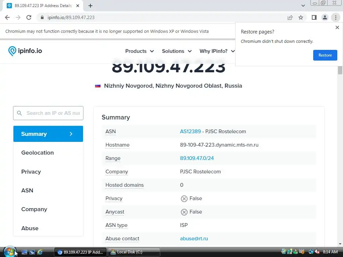This screenshot has width=343, height=257.
Task: Go back with the browser back arrow
Action: point(7,17)
